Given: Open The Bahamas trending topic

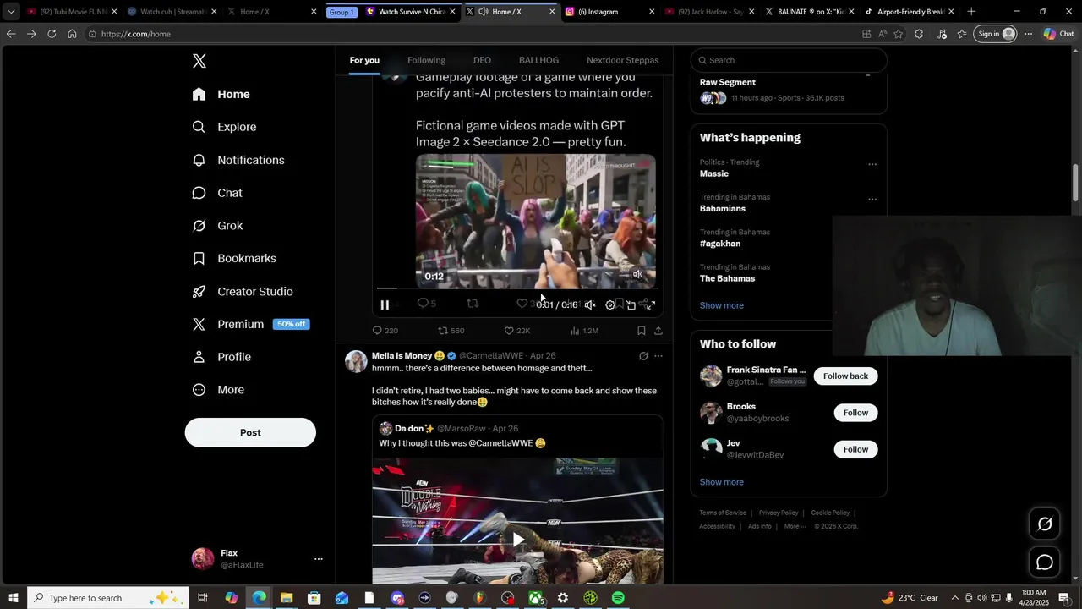Looking at the screenshot, I should 728,278.
